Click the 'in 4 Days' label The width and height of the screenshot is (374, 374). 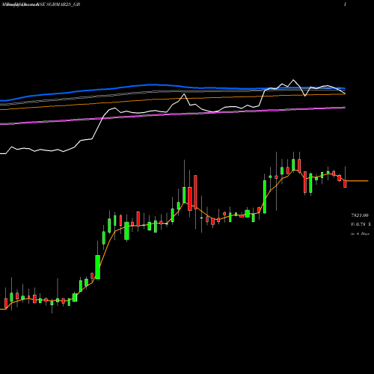click(x=360, y=234)
